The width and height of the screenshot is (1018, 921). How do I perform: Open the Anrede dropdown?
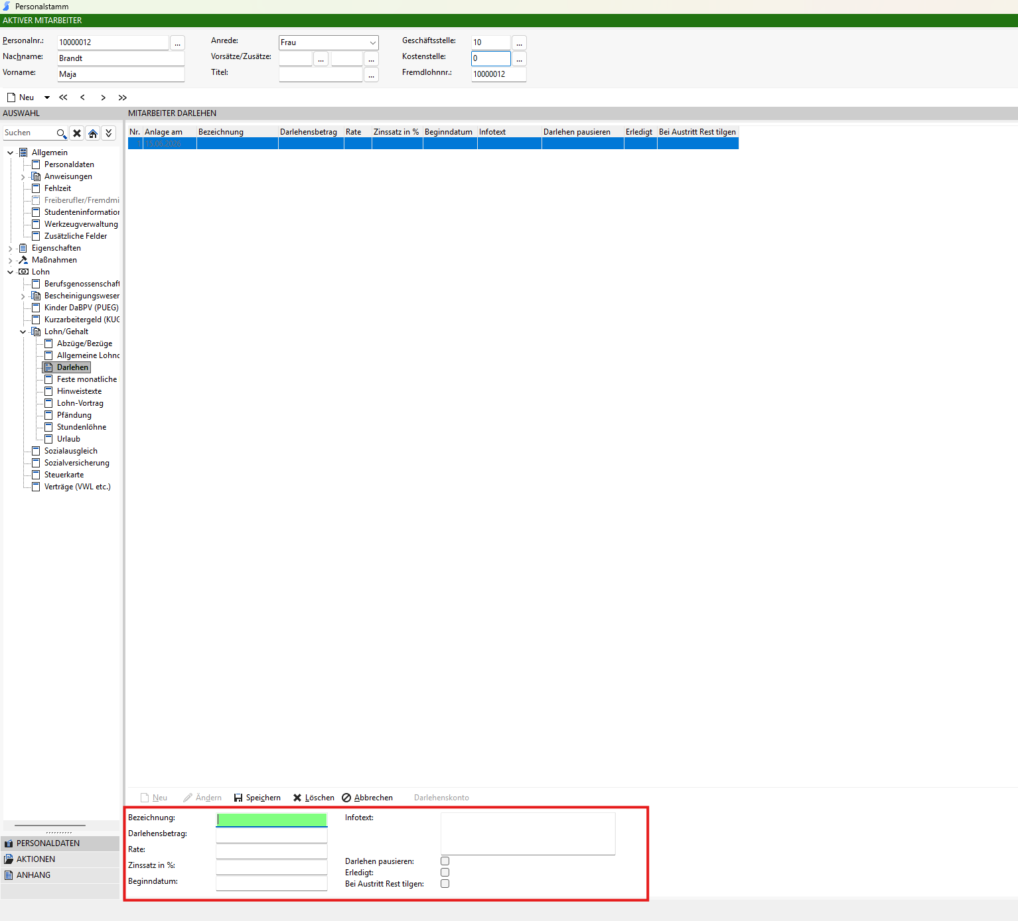coord(372,42)
